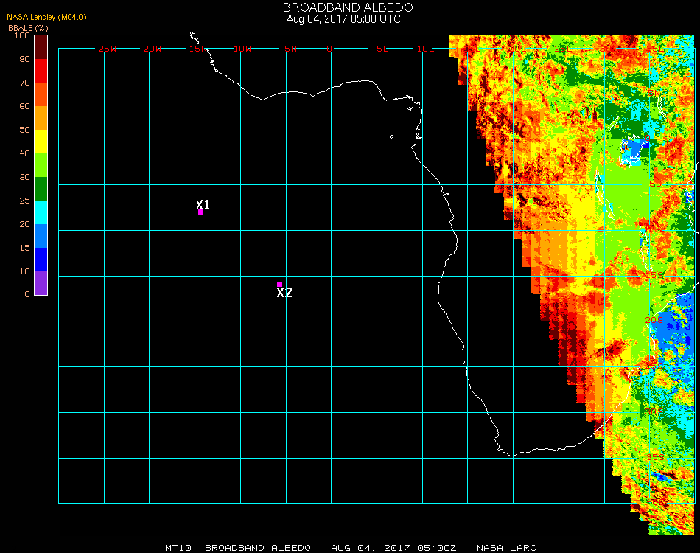This screenshot has height=553, width=700.
Task: Pick the dark blue 10-15 legend segment
Action: 41,260
